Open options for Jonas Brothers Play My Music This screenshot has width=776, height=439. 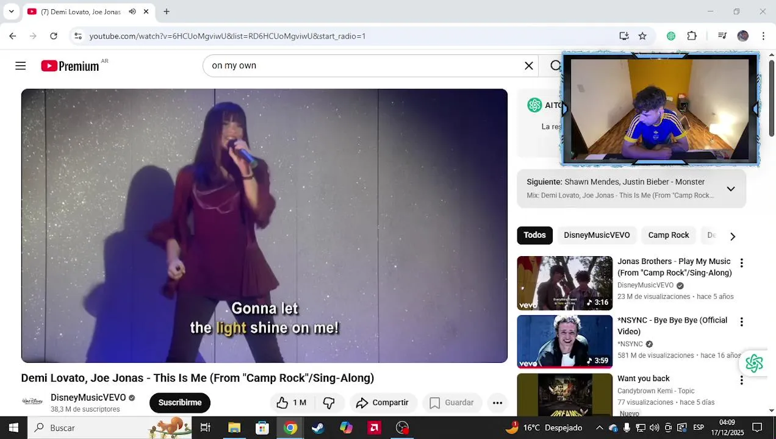[741, 263]
